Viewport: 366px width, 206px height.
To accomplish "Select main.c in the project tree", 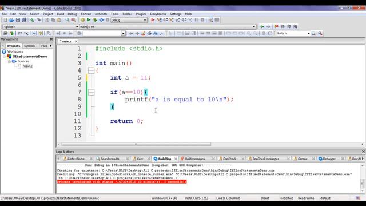I will 27,66.
